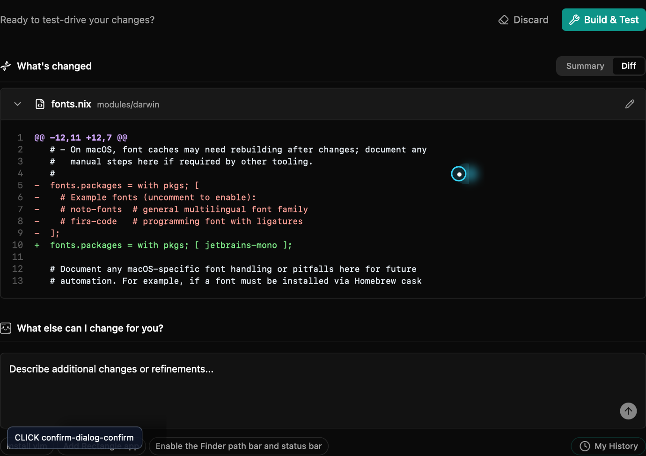Click the removed line mentioning noto-fonts

pos(184,209)
